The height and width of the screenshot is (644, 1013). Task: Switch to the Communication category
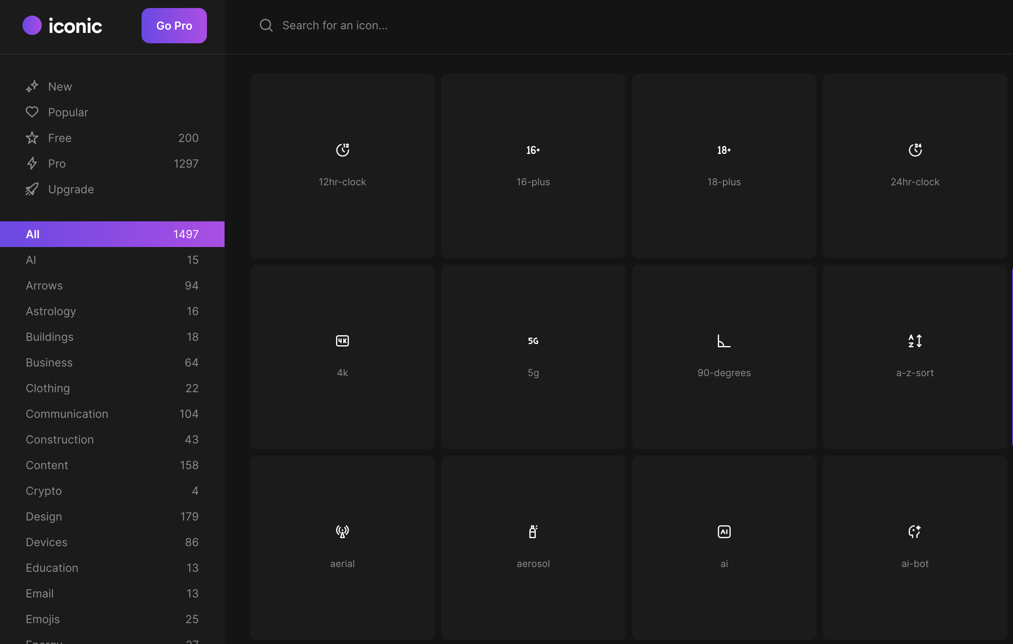pos(67,414)
